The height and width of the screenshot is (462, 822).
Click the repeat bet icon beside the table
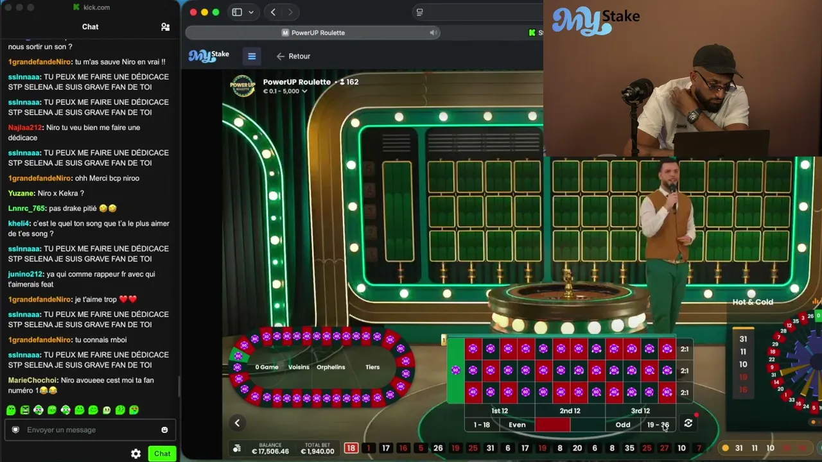click(x=688, y=424)
